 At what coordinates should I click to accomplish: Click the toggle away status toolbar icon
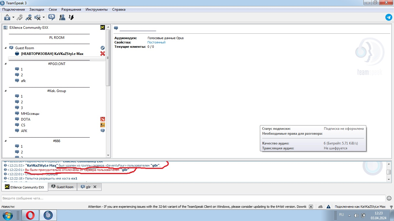[x=20, y=18]
